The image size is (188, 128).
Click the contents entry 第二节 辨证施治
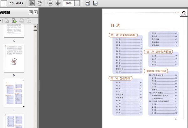(163, 93)
